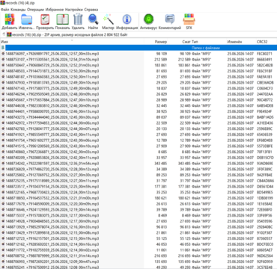The image size is (277, 269).
Task: Open the Файл menu
Action: point(5,10)
